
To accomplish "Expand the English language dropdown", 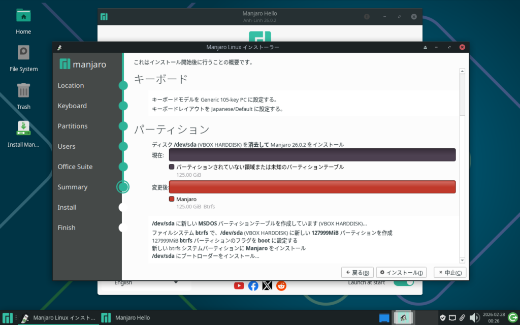I will tap(146, 283).
